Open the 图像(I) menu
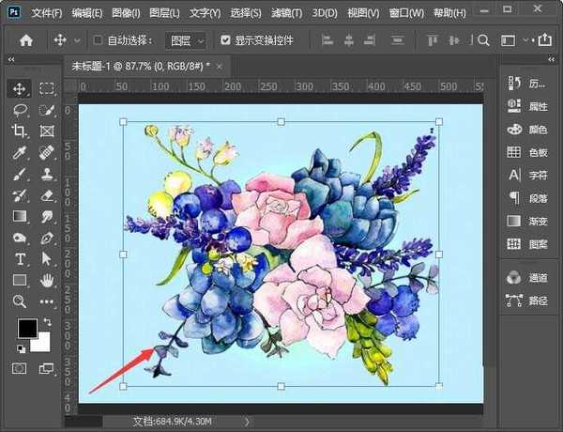This screenshot has height=432, width=563. [x=125, y=14]
